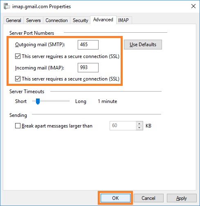Open the IMAP tab
The height and width of the screenshot is (206, 200).
[124, 20]
